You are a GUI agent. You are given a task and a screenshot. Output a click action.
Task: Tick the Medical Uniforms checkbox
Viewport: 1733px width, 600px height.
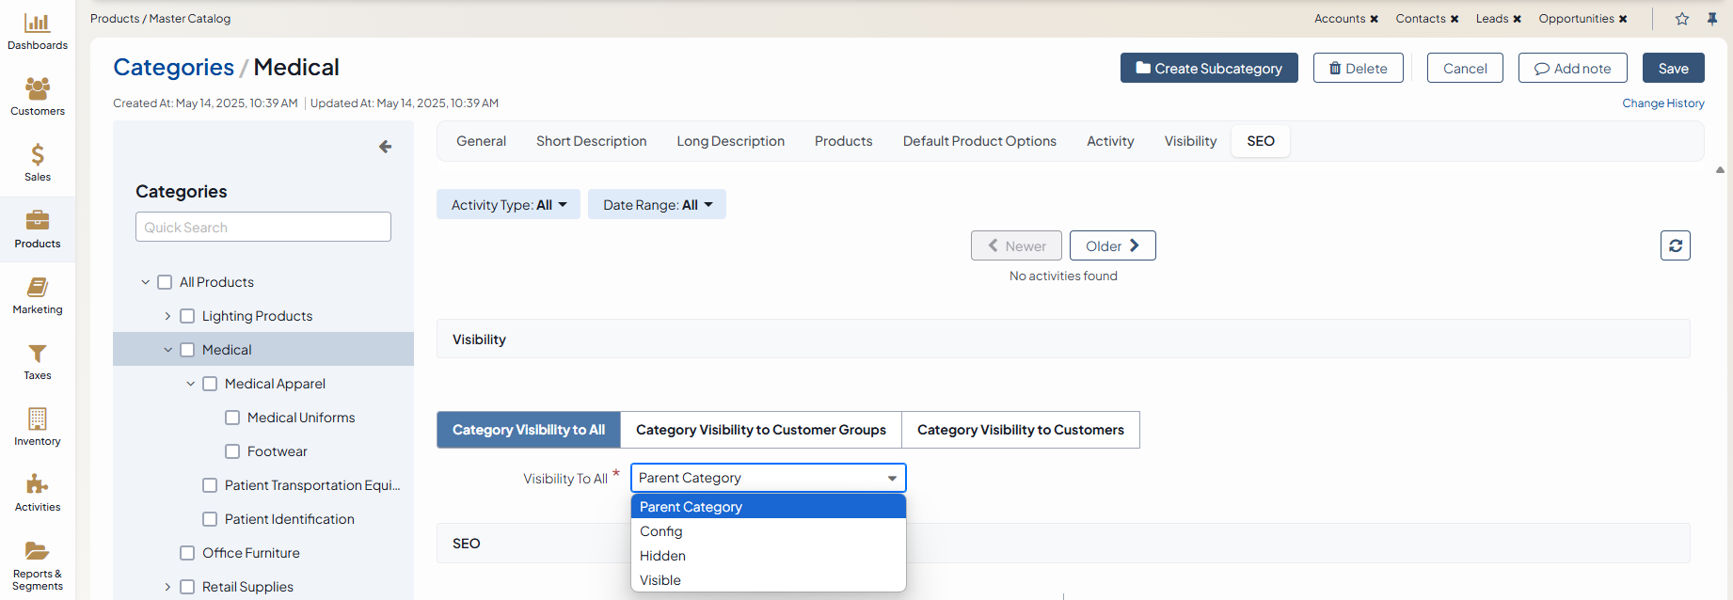pyautogui.click(x=232, y=418)
